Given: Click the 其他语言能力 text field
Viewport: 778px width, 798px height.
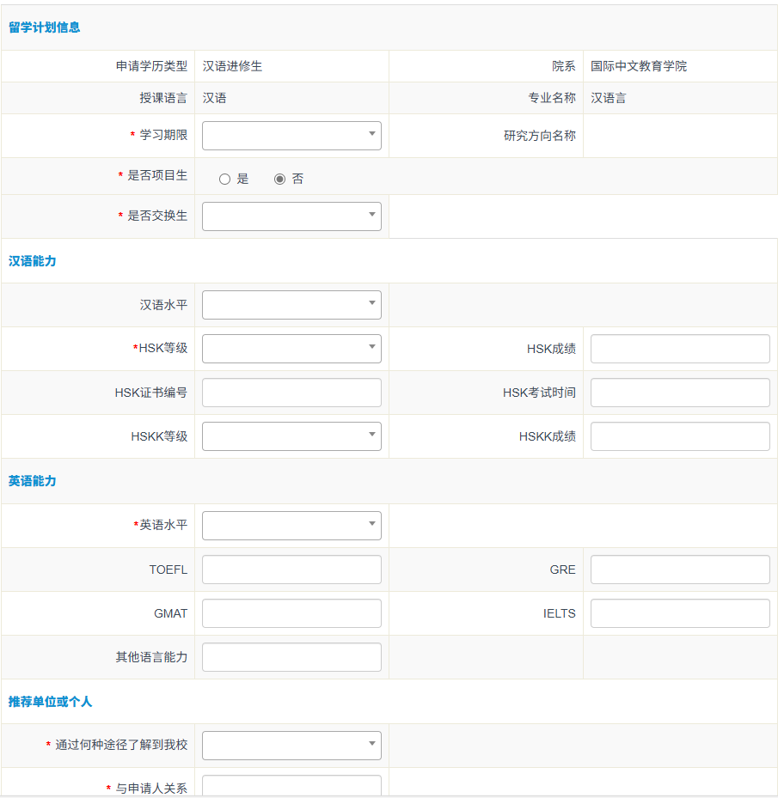Looking at the screenshot, I should point(291,657).
